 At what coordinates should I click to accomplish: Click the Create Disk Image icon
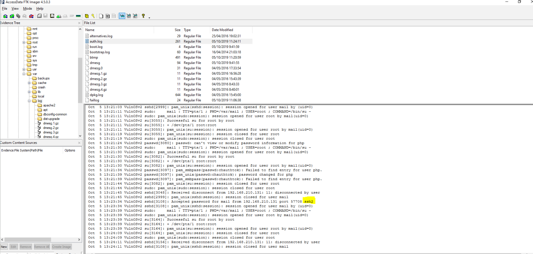coord(39,16)
